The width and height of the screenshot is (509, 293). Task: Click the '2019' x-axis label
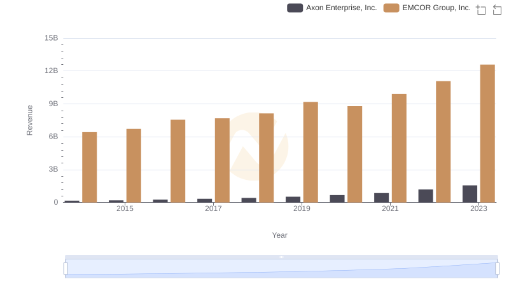302,208
